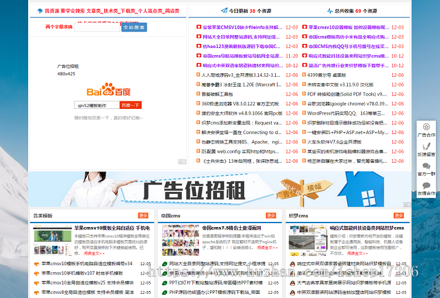Open 官方一群 chat icon in side panel
Viewport: 440px width, 298px height.
(427, 166)
